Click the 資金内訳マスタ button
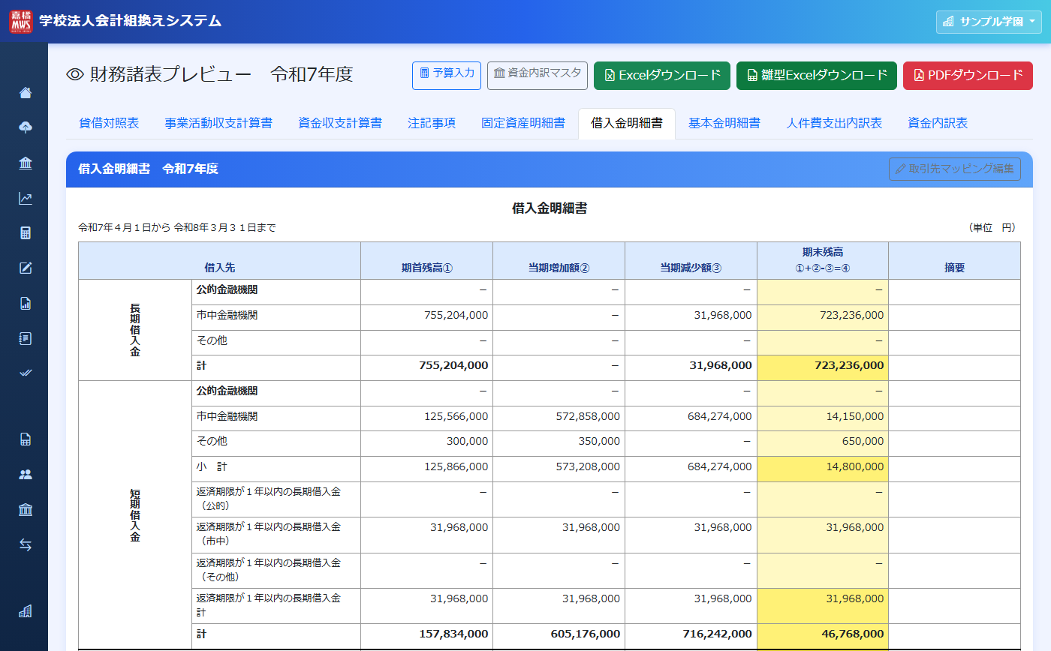Screen dimensions: 1051x651 coord(538,76)
